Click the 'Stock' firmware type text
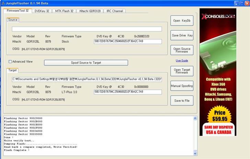The height and width of the screenshot is (159, 250). [x=65, y=41]
